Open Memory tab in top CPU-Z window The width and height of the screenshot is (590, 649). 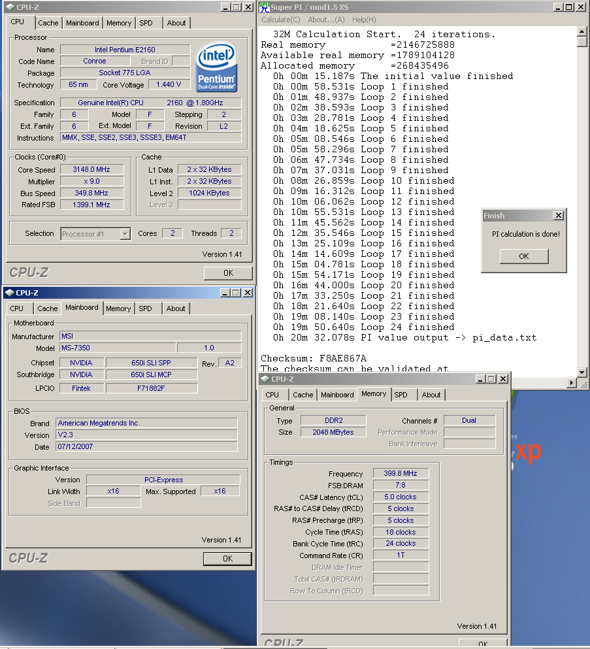(119, 23)
